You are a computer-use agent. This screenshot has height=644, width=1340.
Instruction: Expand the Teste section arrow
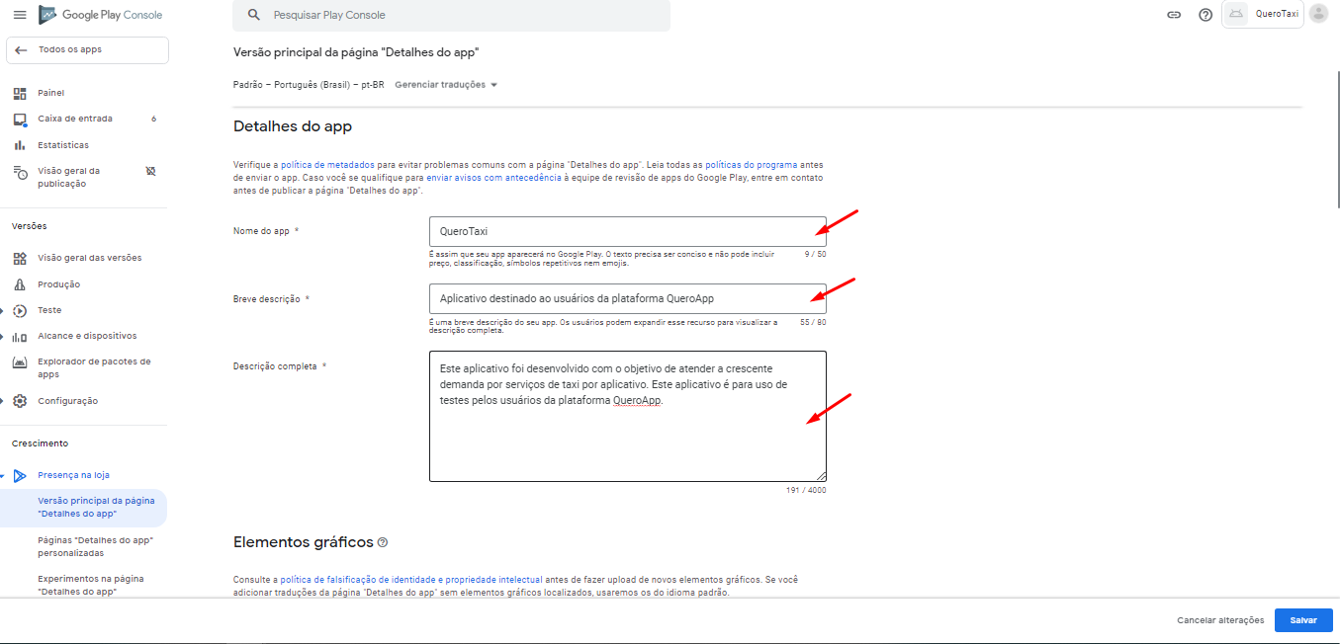3,310
